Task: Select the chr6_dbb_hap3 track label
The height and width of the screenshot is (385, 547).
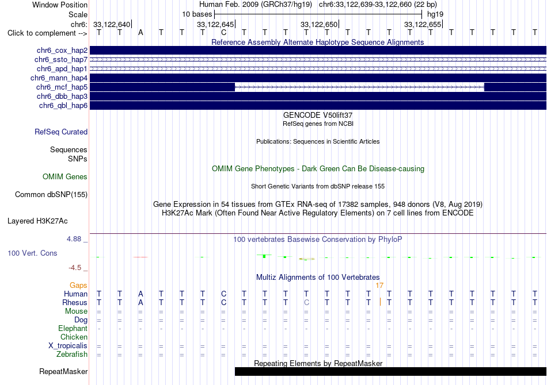Action: point(62,96)
